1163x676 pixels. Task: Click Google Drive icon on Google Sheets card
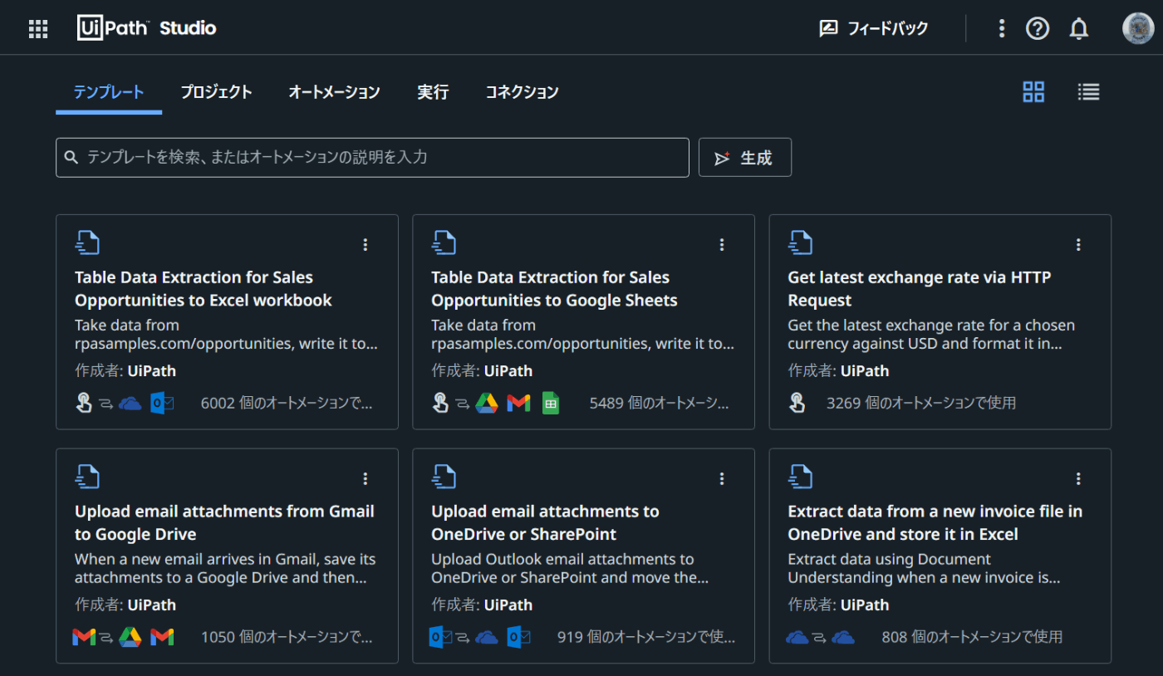[x=487, y=404]
